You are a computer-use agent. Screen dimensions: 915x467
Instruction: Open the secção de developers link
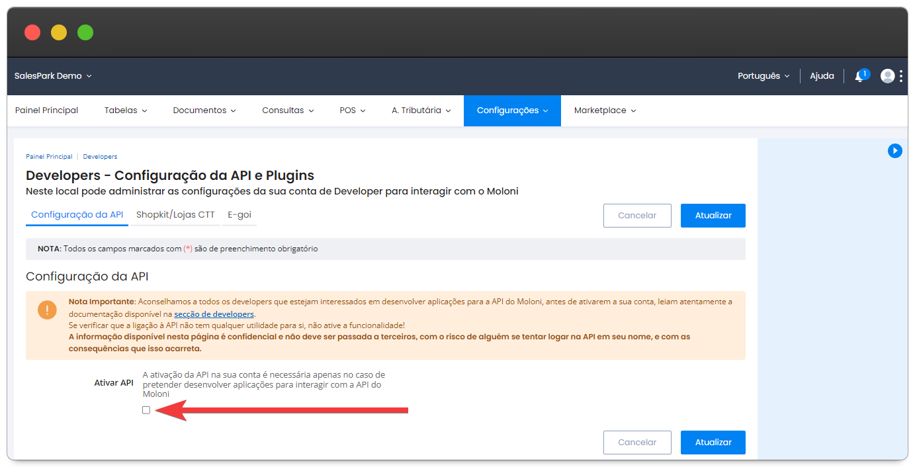(x=214, y=314)
